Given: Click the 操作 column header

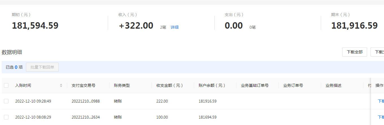Looking at the screenshot, I should [379, 85].
